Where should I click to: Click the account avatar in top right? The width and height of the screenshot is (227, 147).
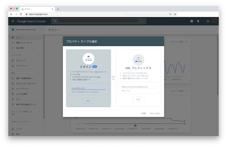pos(215,21)
